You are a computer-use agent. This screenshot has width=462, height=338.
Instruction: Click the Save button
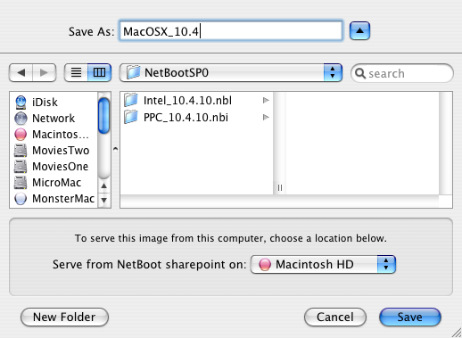point(410,317)
